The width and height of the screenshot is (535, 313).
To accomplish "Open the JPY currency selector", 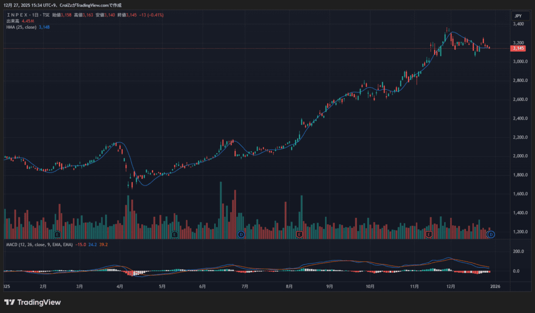I will pyautogui.click(x=518, y=16).
